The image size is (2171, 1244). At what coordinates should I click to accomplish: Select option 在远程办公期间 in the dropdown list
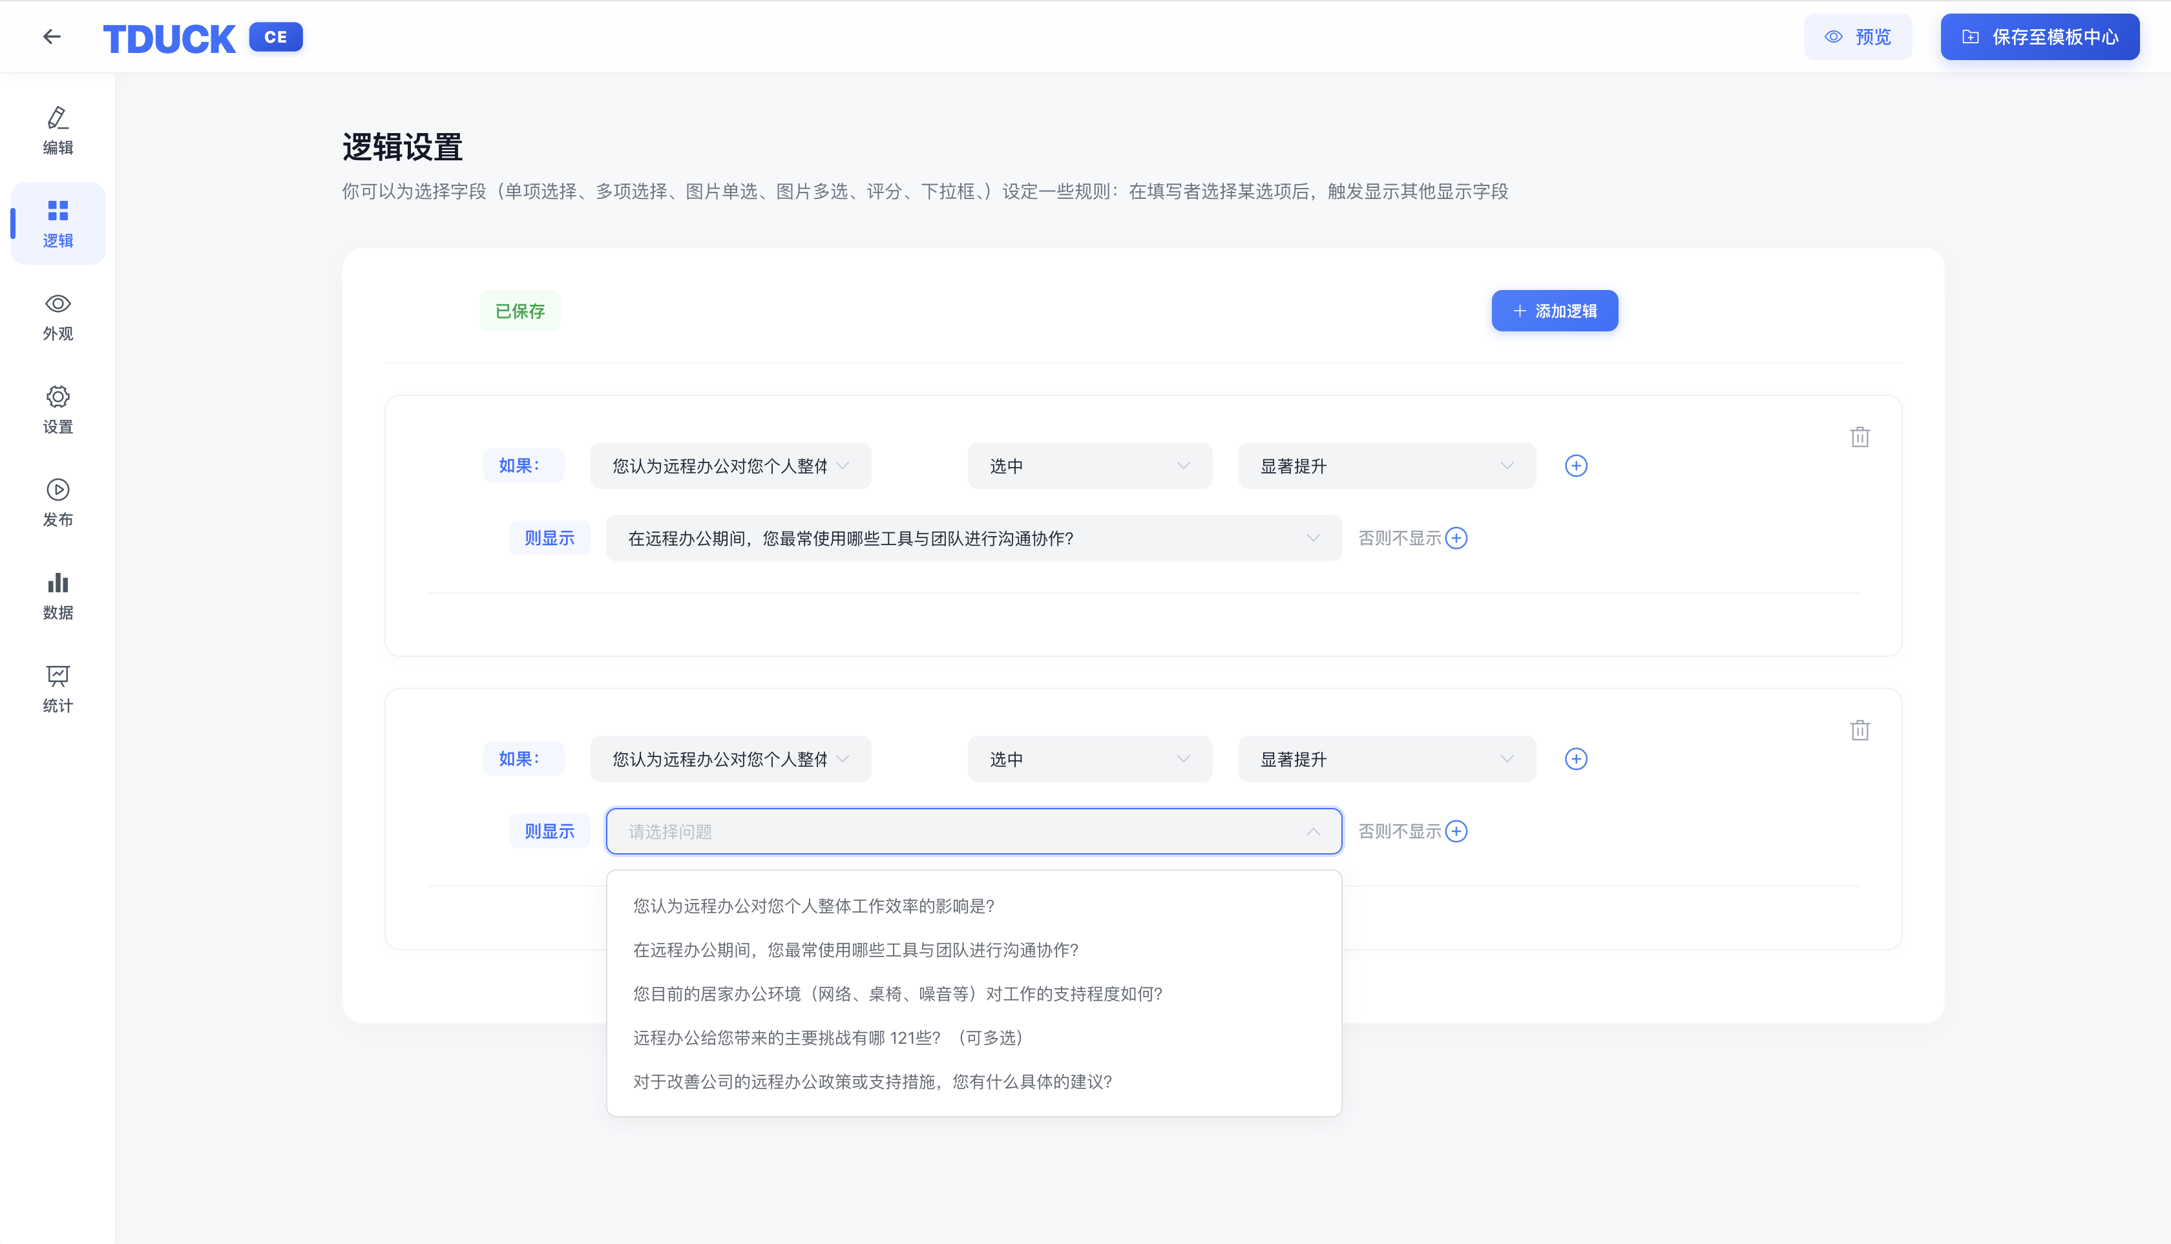pyautogui.click(x=974, y=950)
